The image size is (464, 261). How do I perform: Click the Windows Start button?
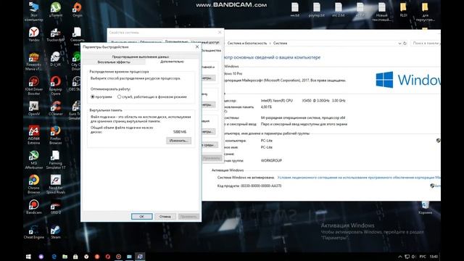tap(28, 257)
